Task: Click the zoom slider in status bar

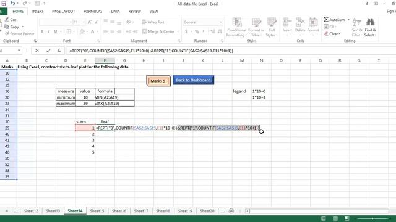Action: tap(372, 218)
